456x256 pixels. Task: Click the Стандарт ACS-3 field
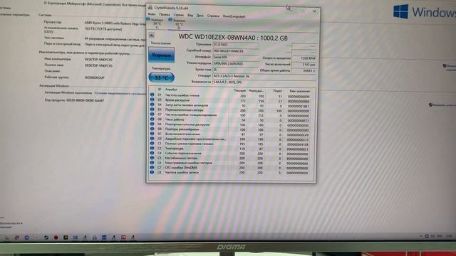point(264,76)
